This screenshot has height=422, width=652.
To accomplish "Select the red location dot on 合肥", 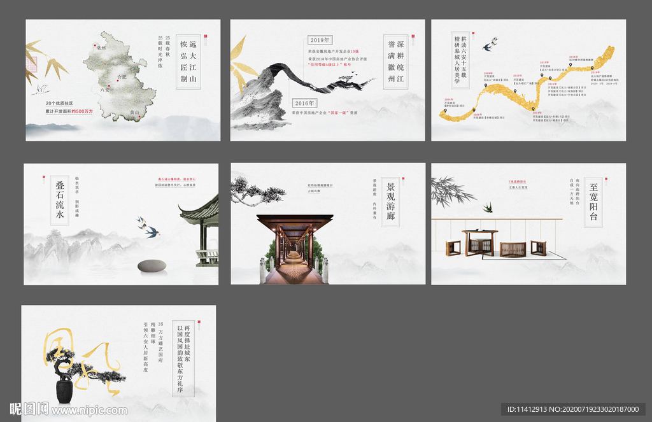I will (x=117, y=80).
